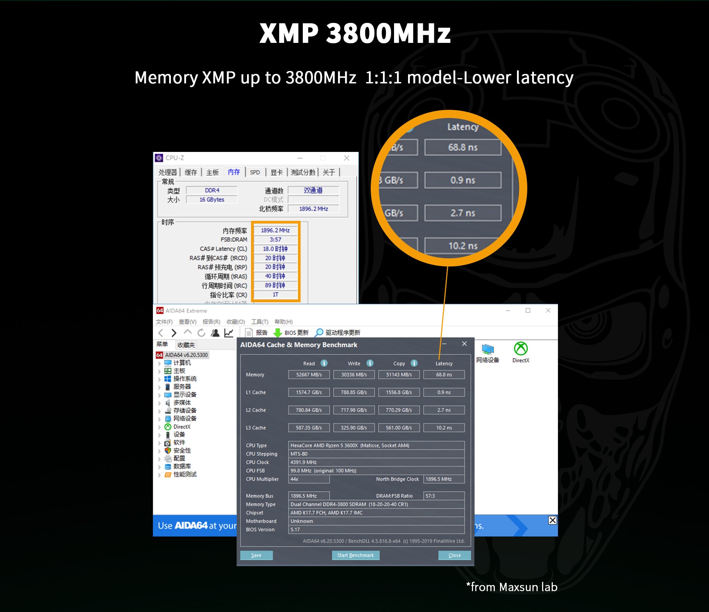The width and height of the screenshot is (709, 612).
Task: Open the 网络设备 icon in right pane
Action: tap(488, 349)
